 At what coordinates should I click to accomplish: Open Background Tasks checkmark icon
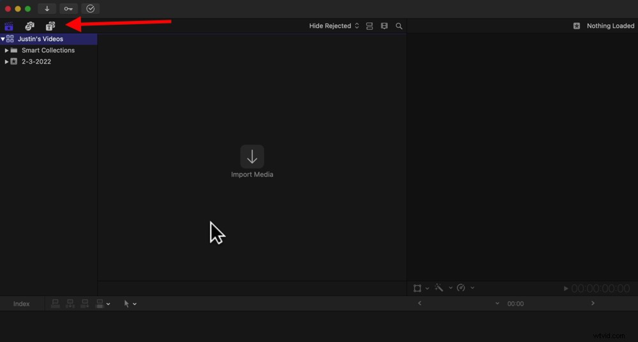tap(91, 8)
